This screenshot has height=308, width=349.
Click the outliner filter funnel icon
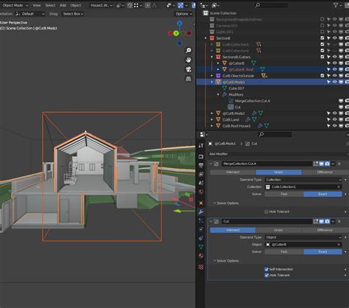pos(336,5)
